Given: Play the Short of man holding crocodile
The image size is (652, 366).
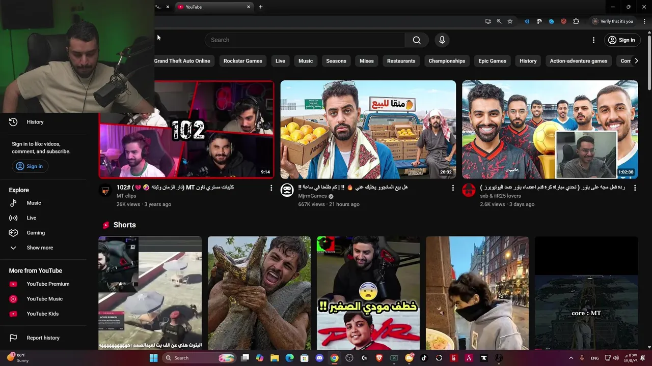Looking at the screenshot, I should (x=259, y=293).
